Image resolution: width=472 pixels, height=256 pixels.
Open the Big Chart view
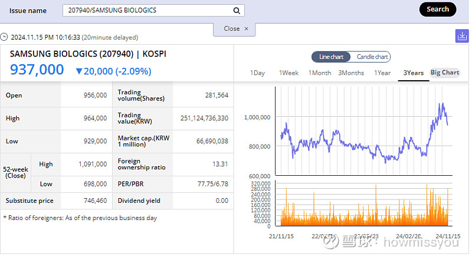point(445,73)
